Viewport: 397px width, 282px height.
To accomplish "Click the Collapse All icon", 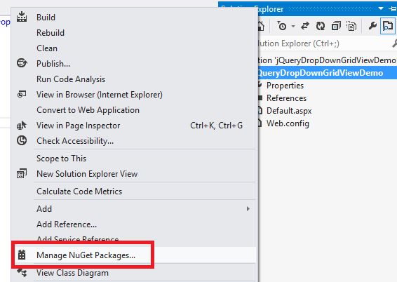I will pos(336,26).
